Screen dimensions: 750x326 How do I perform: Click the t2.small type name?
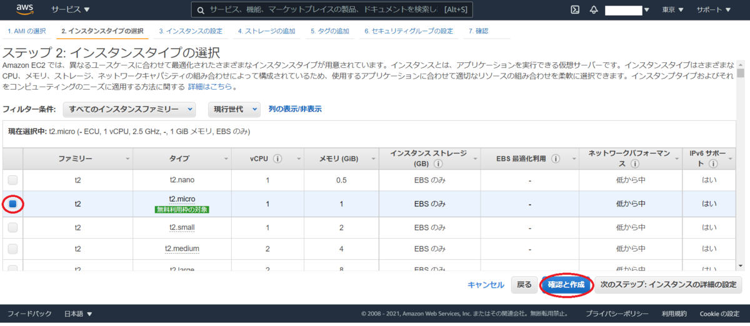coord(182,228)
